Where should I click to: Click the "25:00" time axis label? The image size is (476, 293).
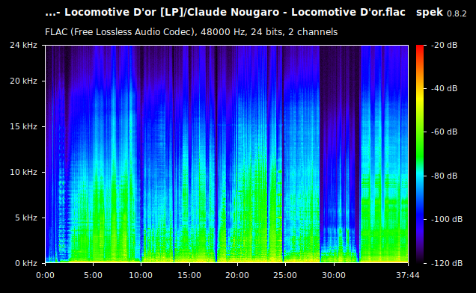click(285, 275)
